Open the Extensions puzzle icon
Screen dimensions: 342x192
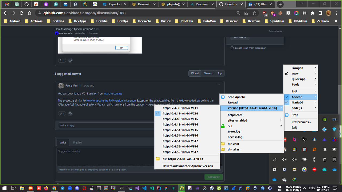[312, 13]
